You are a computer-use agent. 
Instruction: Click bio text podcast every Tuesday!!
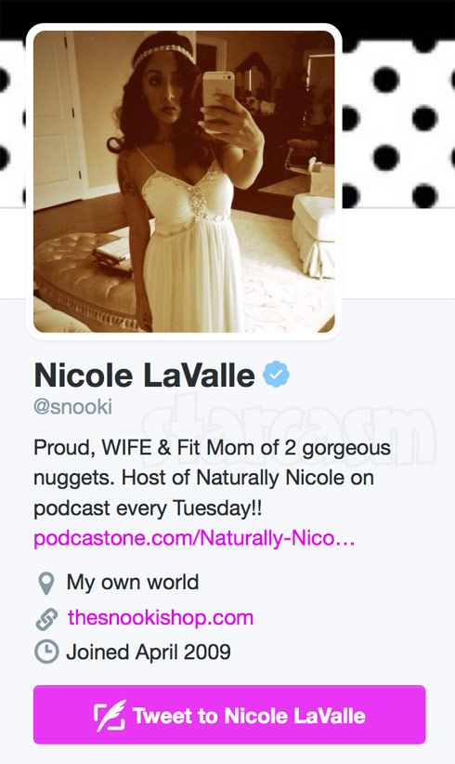(148, 508)
